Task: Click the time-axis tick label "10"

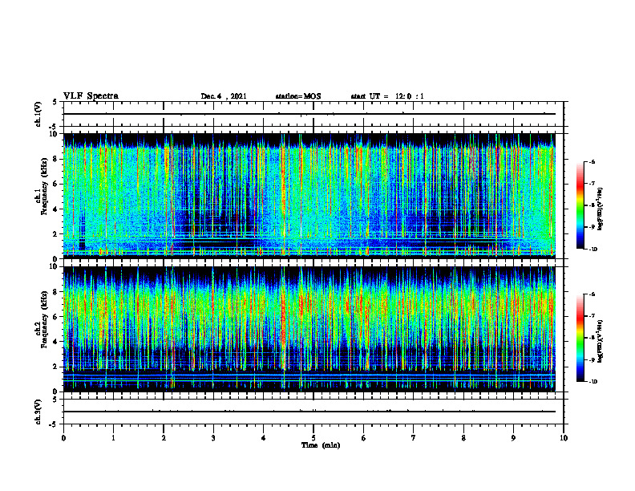Action: tap(564, 438)
